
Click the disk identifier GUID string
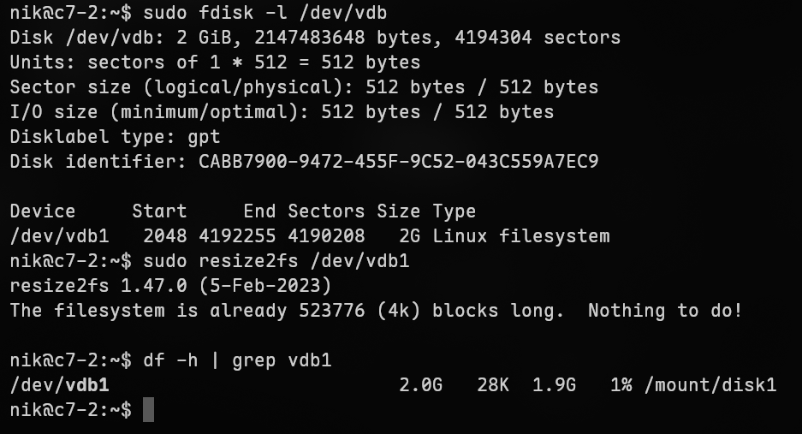click(x=398, y=162)
